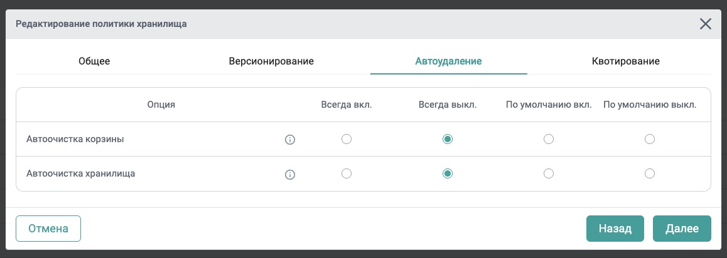Click the Назад button

[615, 229]
